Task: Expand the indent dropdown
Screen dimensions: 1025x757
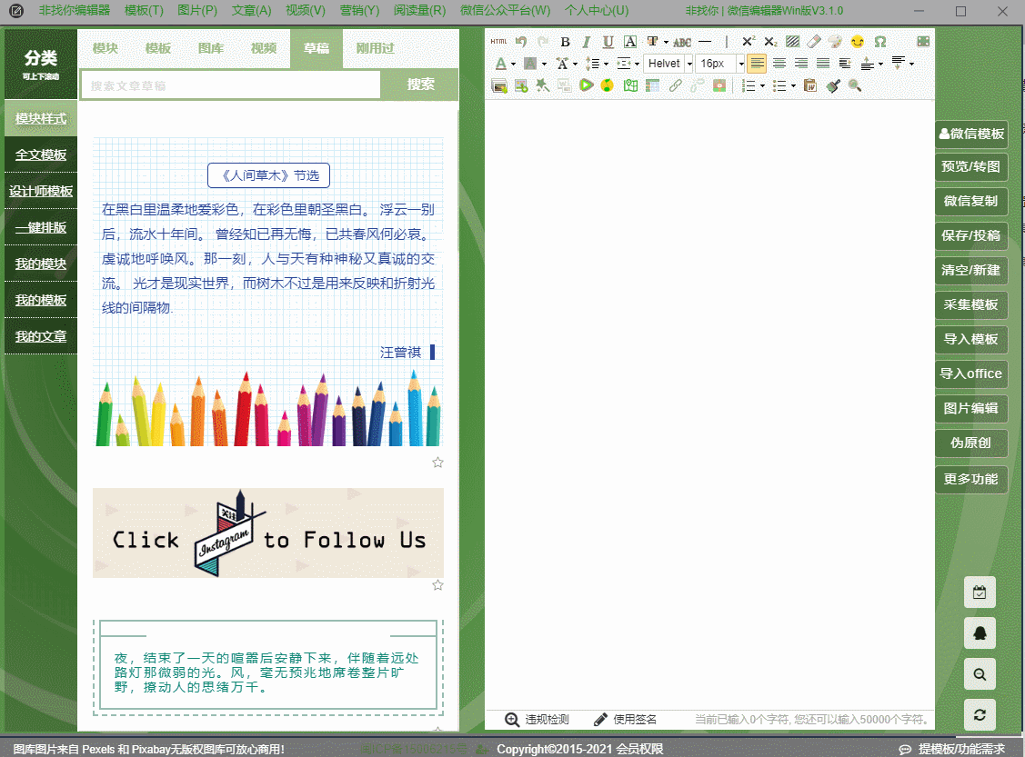Action: pos(637,64)
